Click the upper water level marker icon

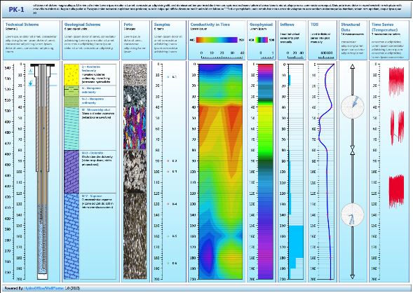click(31, 71)
